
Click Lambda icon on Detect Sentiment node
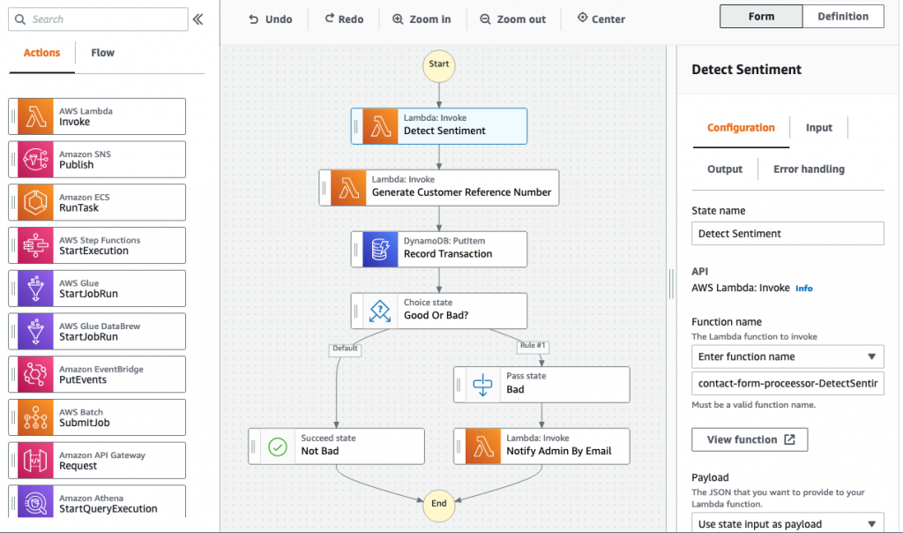380,126
